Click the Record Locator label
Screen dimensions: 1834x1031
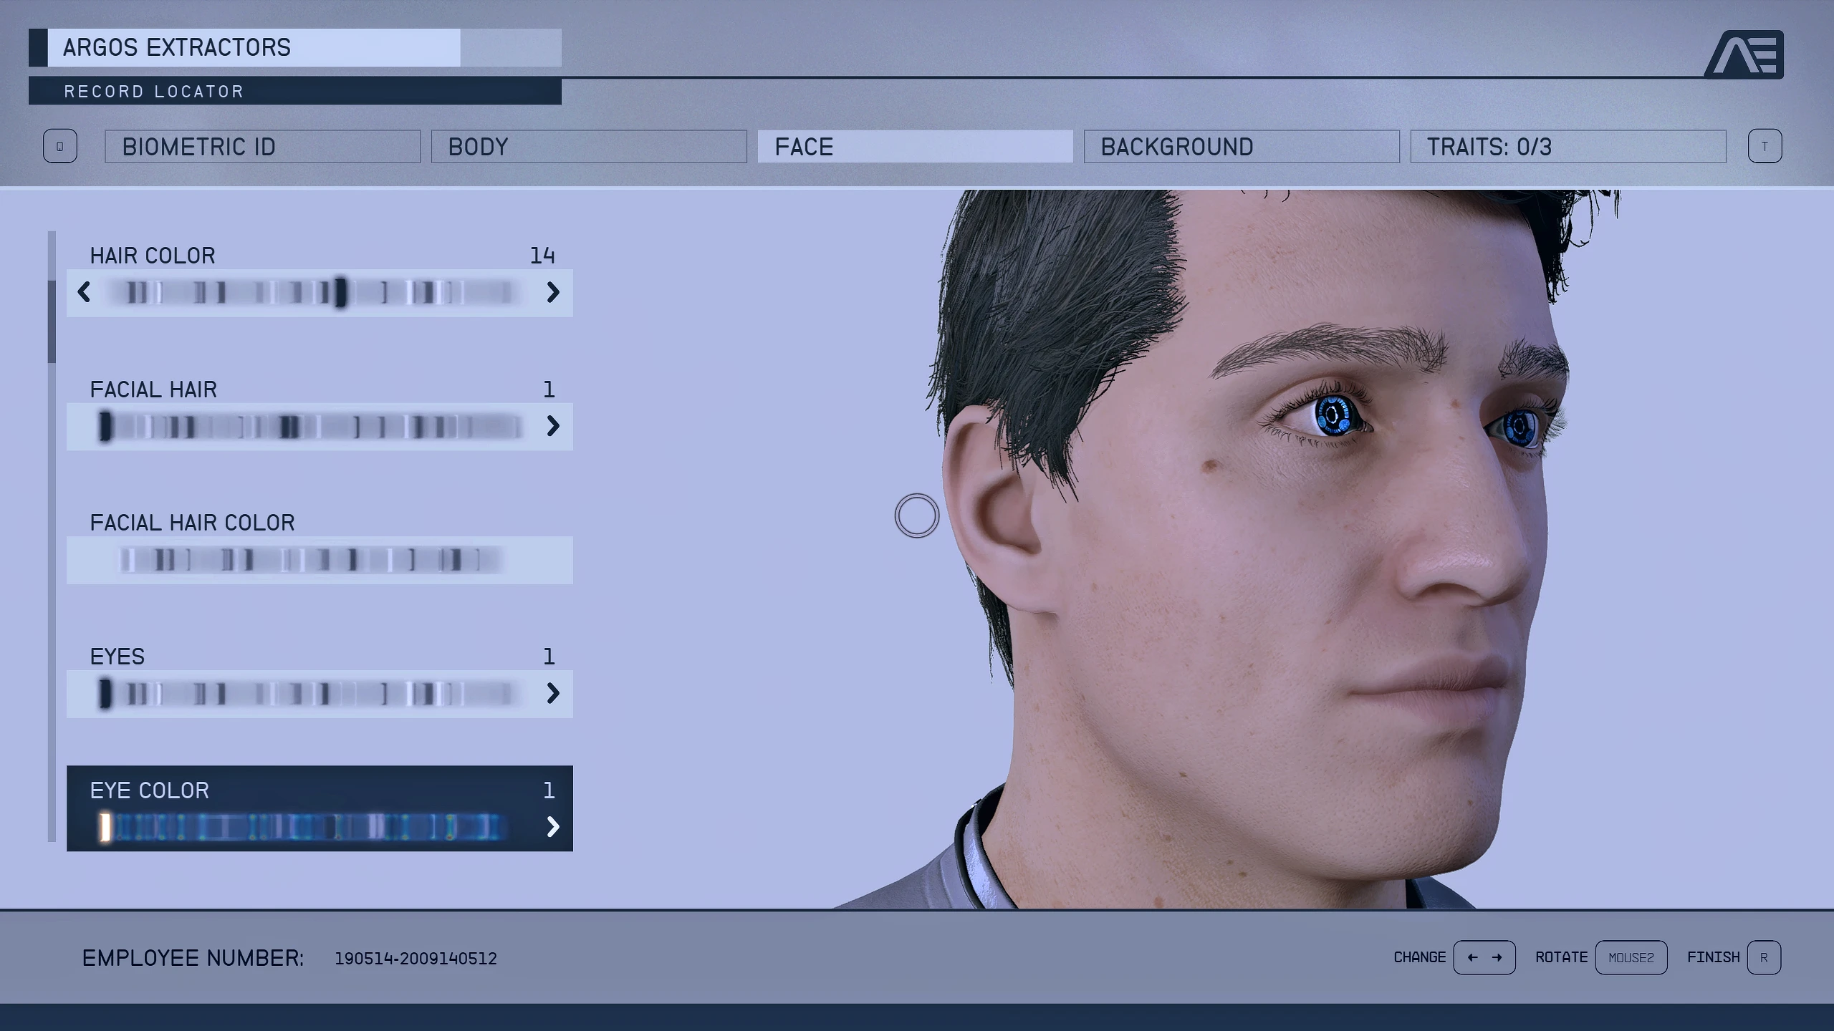pos(153,91)
